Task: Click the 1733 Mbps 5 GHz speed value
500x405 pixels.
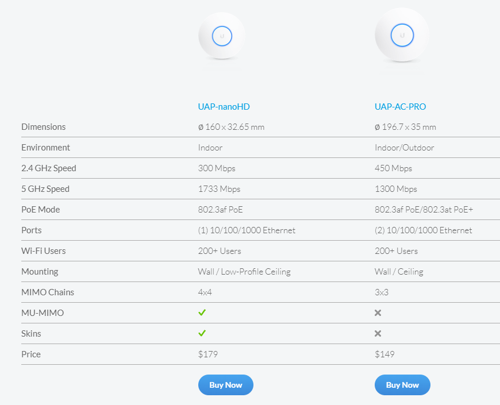Action: point(219,189)
